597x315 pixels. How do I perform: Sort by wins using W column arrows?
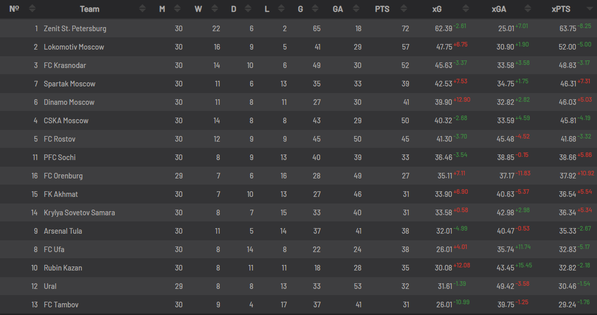(x=215, y=9)
